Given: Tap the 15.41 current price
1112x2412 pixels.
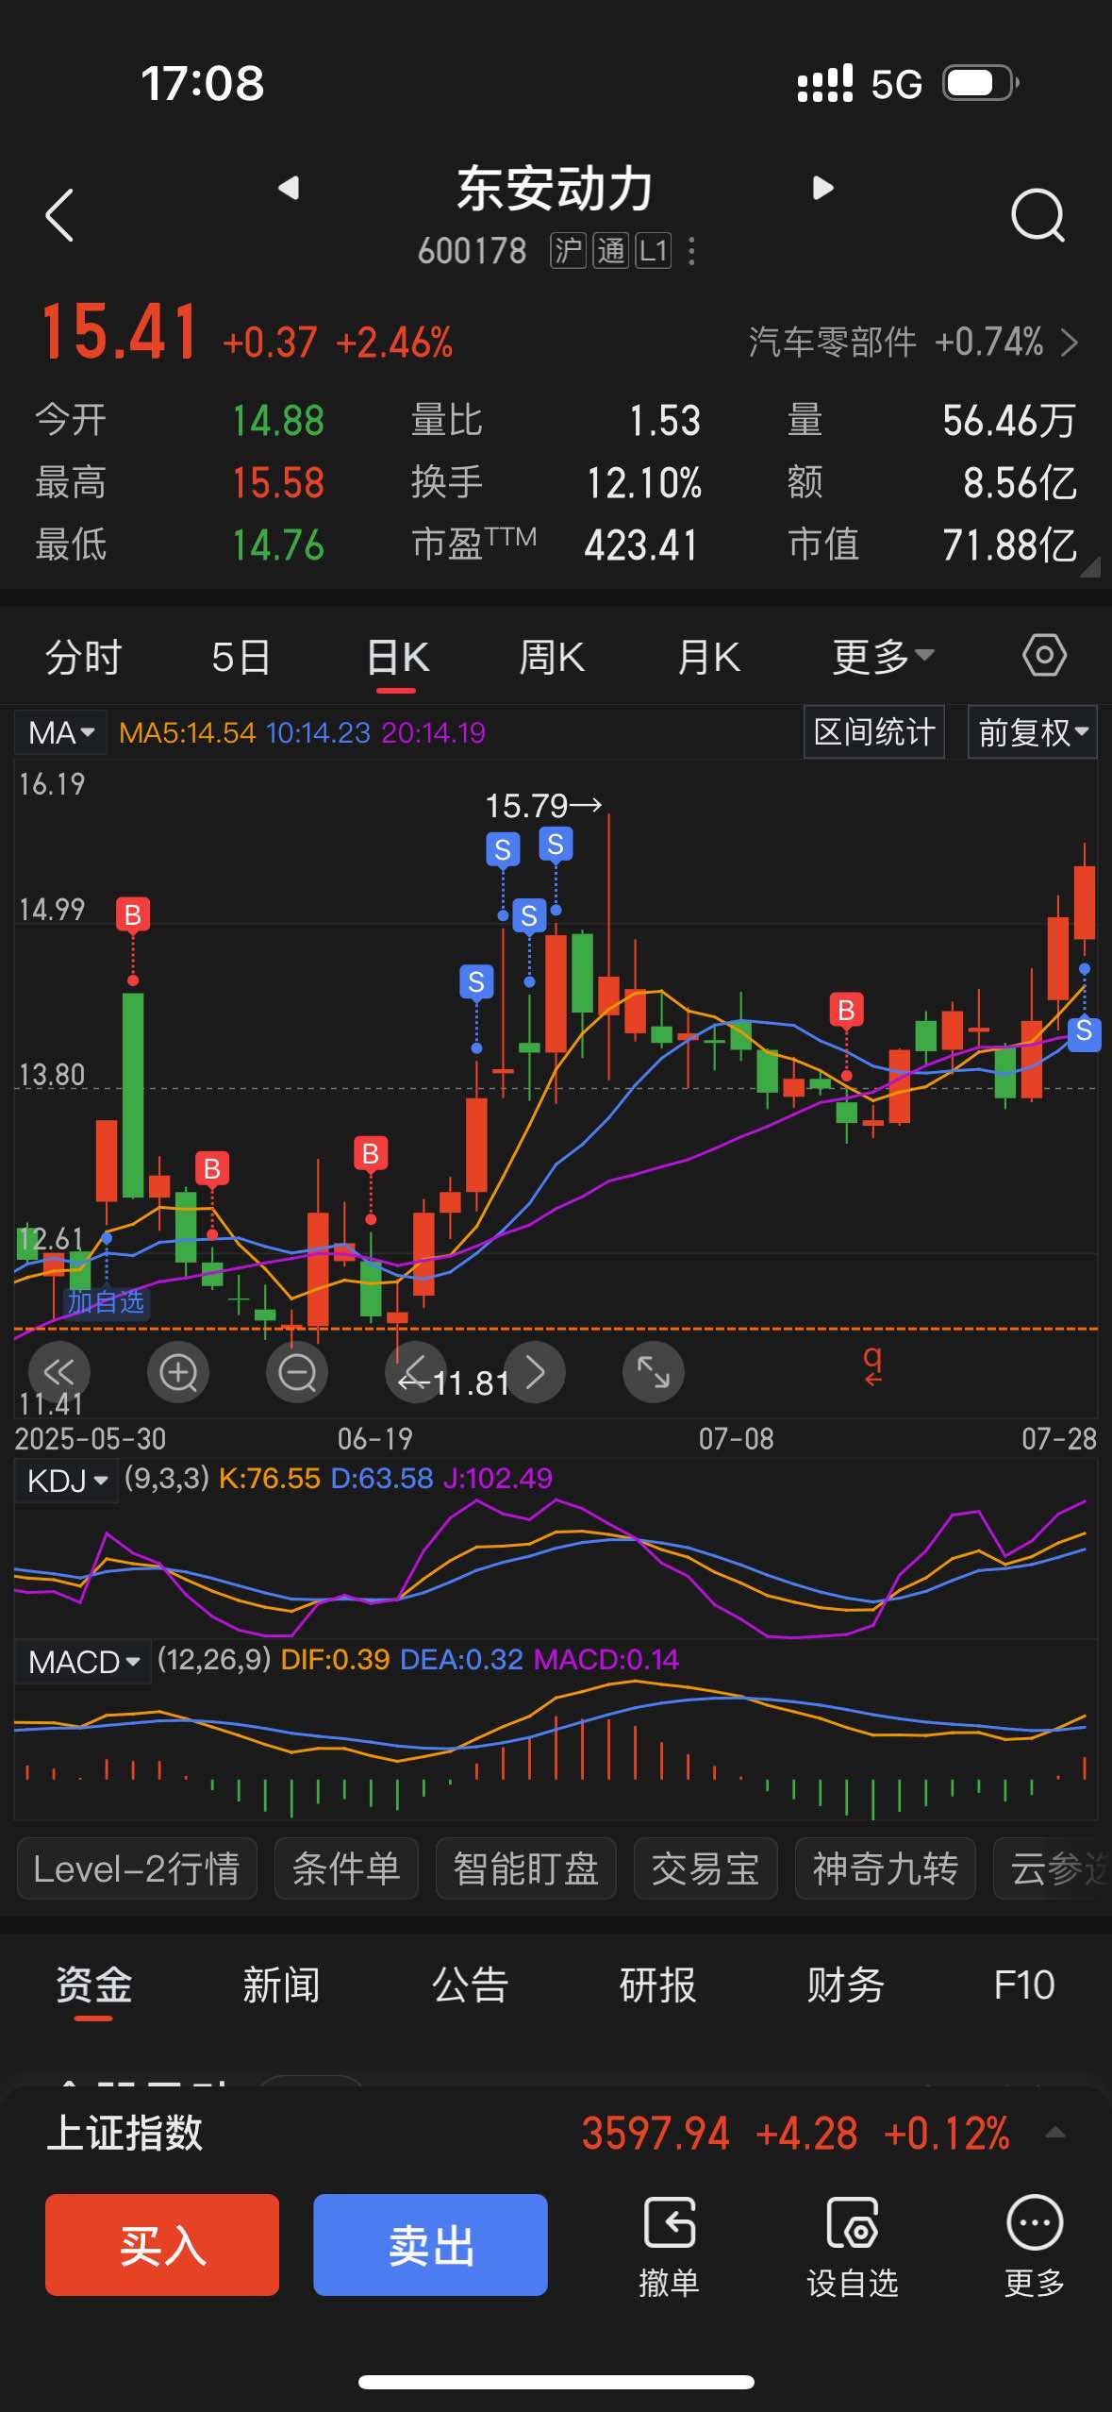Looking at the screenshot, I should 119,332.
